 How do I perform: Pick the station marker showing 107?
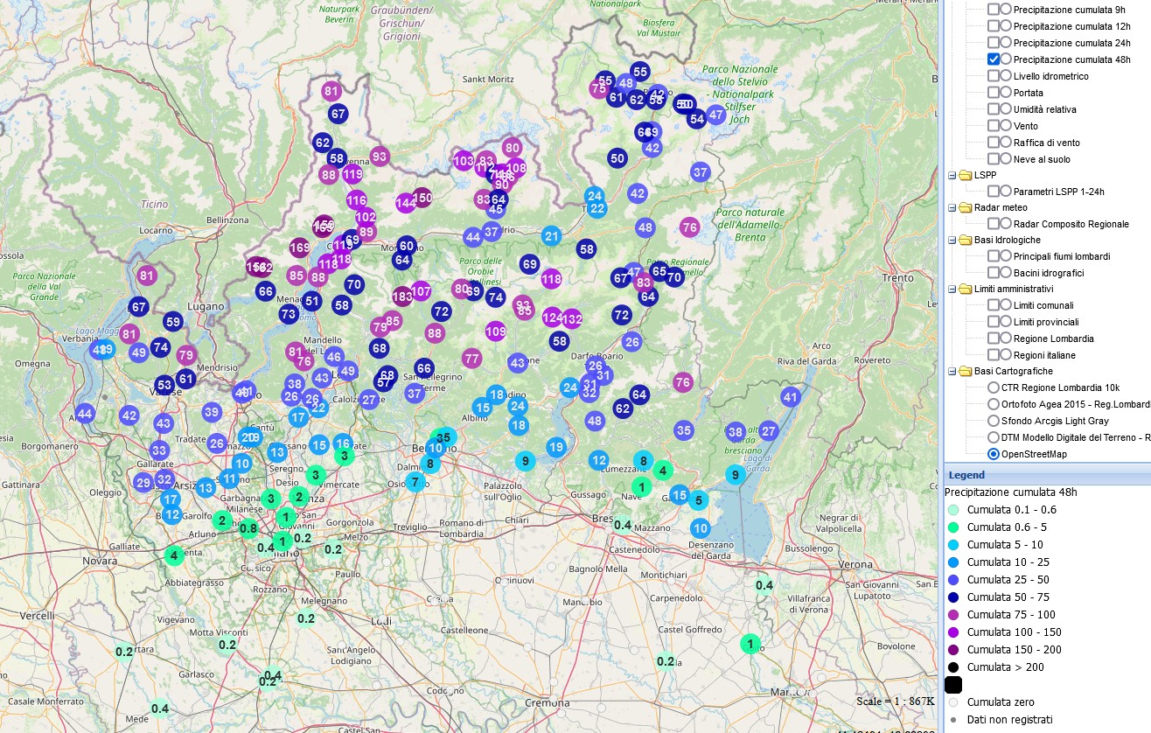coord(421,290)
